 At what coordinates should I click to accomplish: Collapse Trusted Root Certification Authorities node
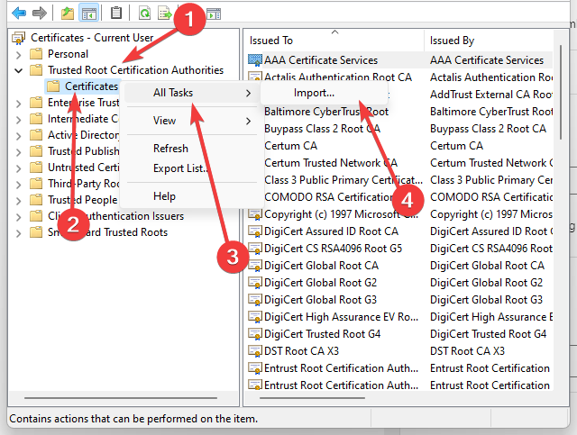[18, 70]
